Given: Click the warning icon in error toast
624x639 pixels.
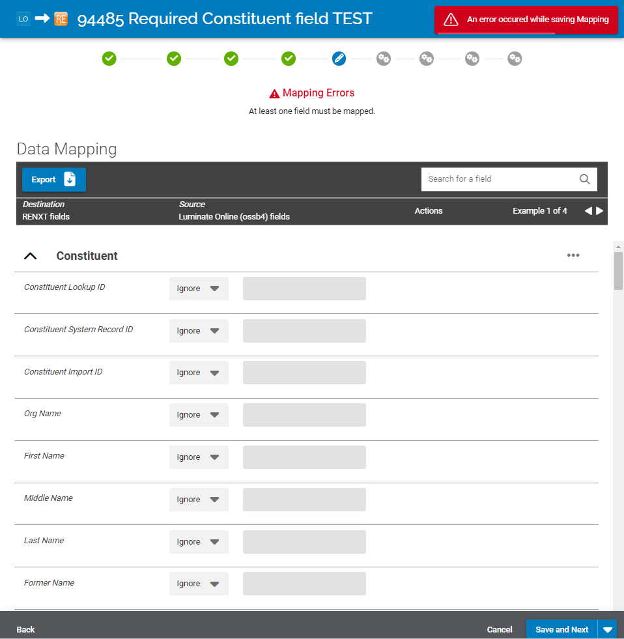Looking at the screenshot, I should click(451, 20).
